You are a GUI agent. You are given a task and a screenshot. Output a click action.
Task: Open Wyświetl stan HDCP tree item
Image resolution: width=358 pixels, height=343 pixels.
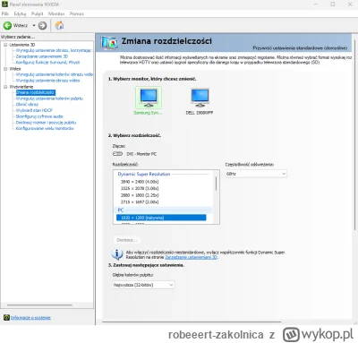(34, 110)
